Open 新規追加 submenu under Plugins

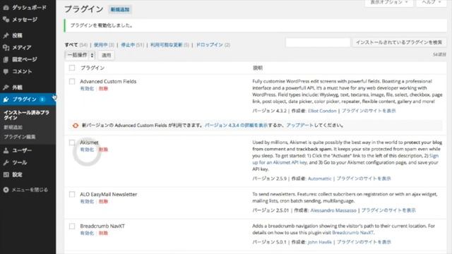tap(13, 127)
